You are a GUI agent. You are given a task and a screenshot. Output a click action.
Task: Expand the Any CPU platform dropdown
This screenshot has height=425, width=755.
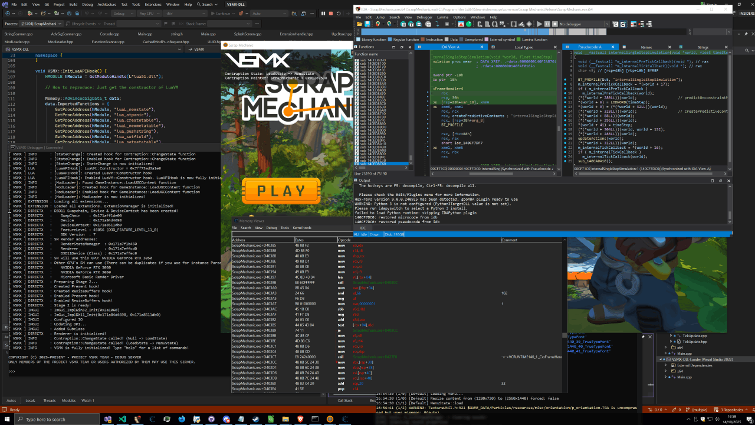coord(149,13)
